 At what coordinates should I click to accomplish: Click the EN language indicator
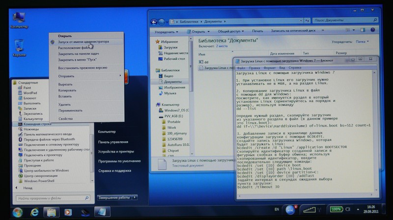point(277,209)
